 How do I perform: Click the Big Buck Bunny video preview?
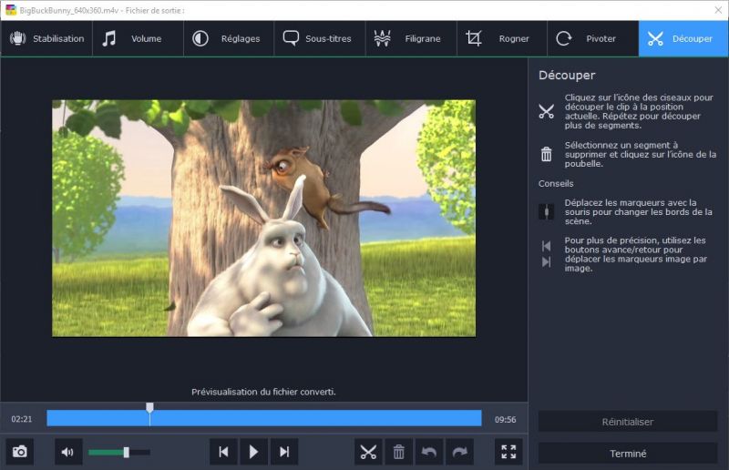coord(263,218)
